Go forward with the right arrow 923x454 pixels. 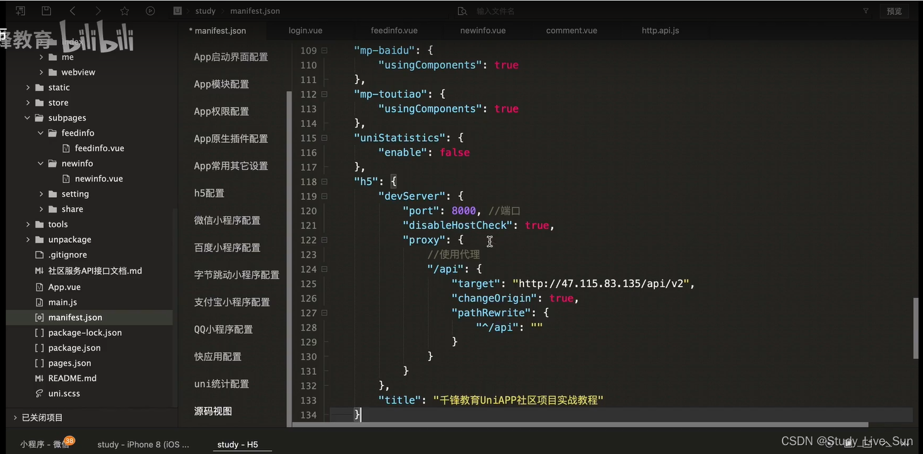(98, 11)
